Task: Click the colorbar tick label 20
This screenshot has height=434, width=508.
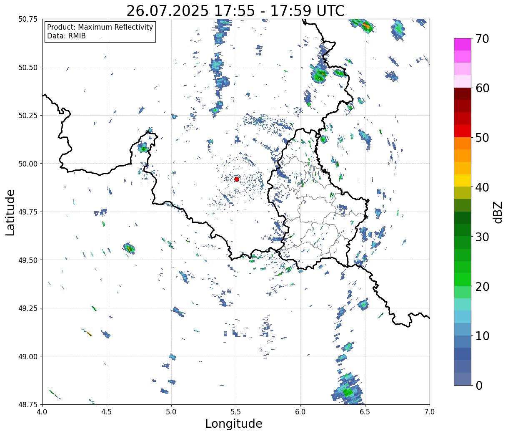Action: click(x=482, y=287)
